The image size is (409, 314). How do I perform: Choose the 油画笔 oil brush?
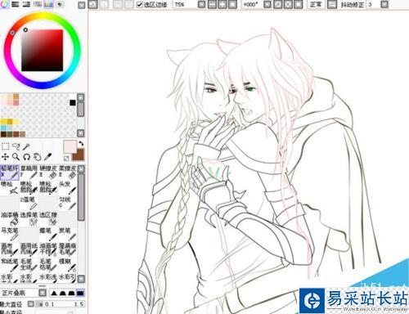pyautogui.click(x=48, y=249)
